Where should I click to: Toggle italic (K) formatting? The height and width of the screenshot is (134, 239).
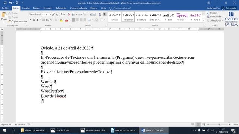coord(34,20)
